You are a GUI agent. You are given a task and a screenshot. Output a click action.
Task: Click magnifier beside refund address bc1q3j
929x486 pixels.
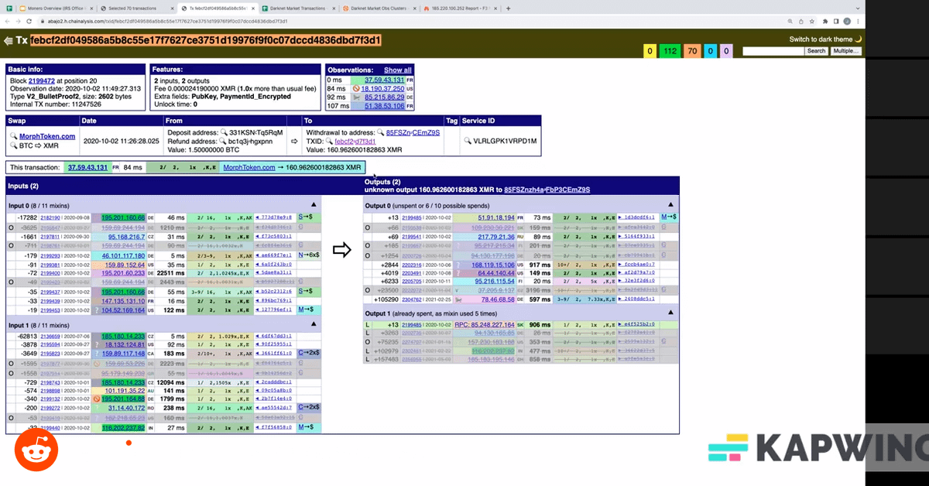221,142
